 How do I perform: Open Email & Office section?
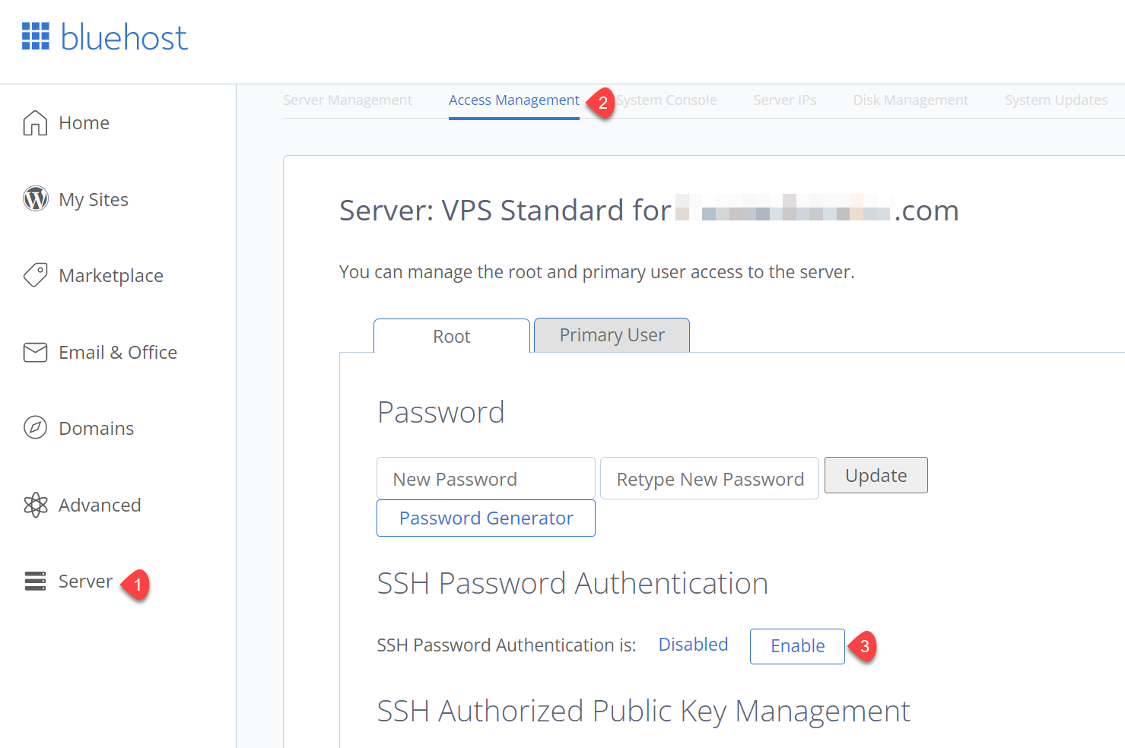[118, 353]
